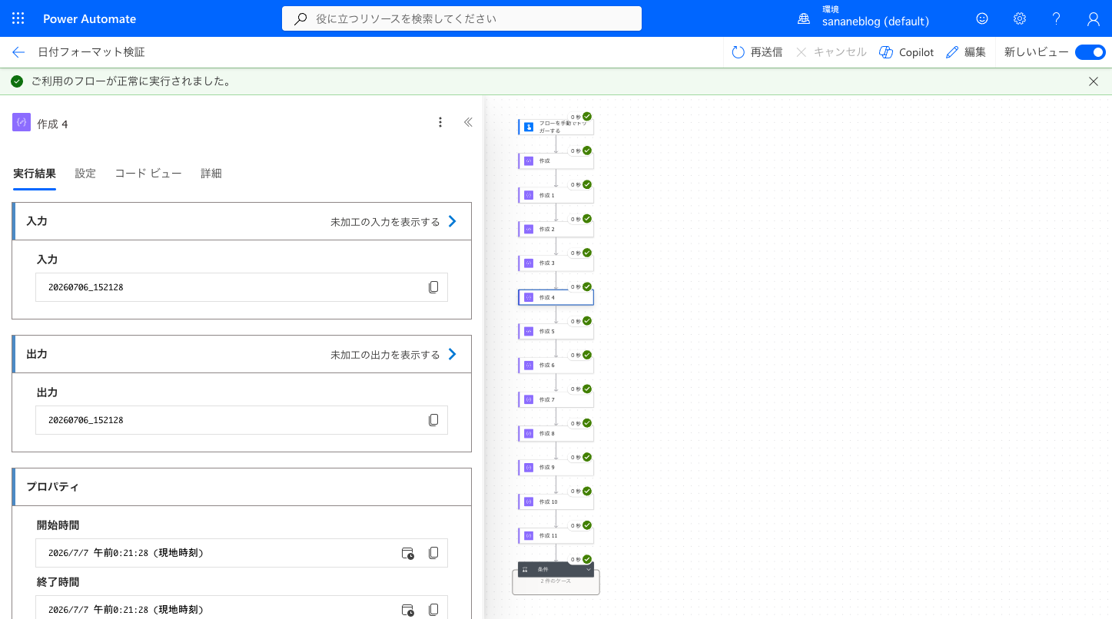Expand 未加工の入力を表示する chevron
Image resolution: width=1112 pixels, height=619 pixels.
pyautogui.click(x=452, y=221)
